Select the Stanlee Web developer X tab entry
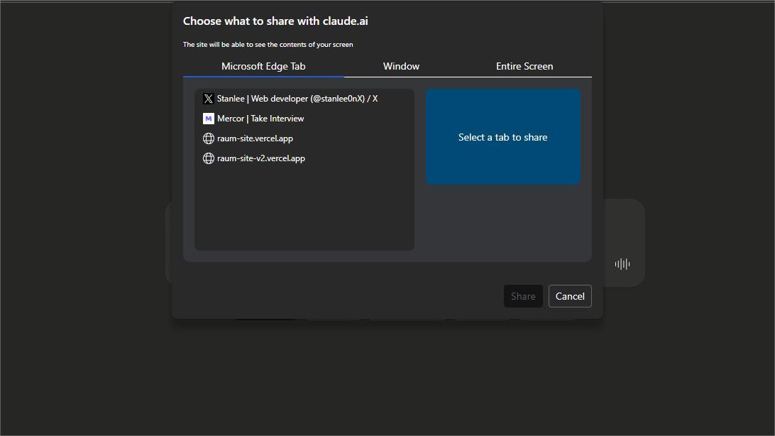Image resolution: width=775 pixels, height=436 pixels. 304,99
